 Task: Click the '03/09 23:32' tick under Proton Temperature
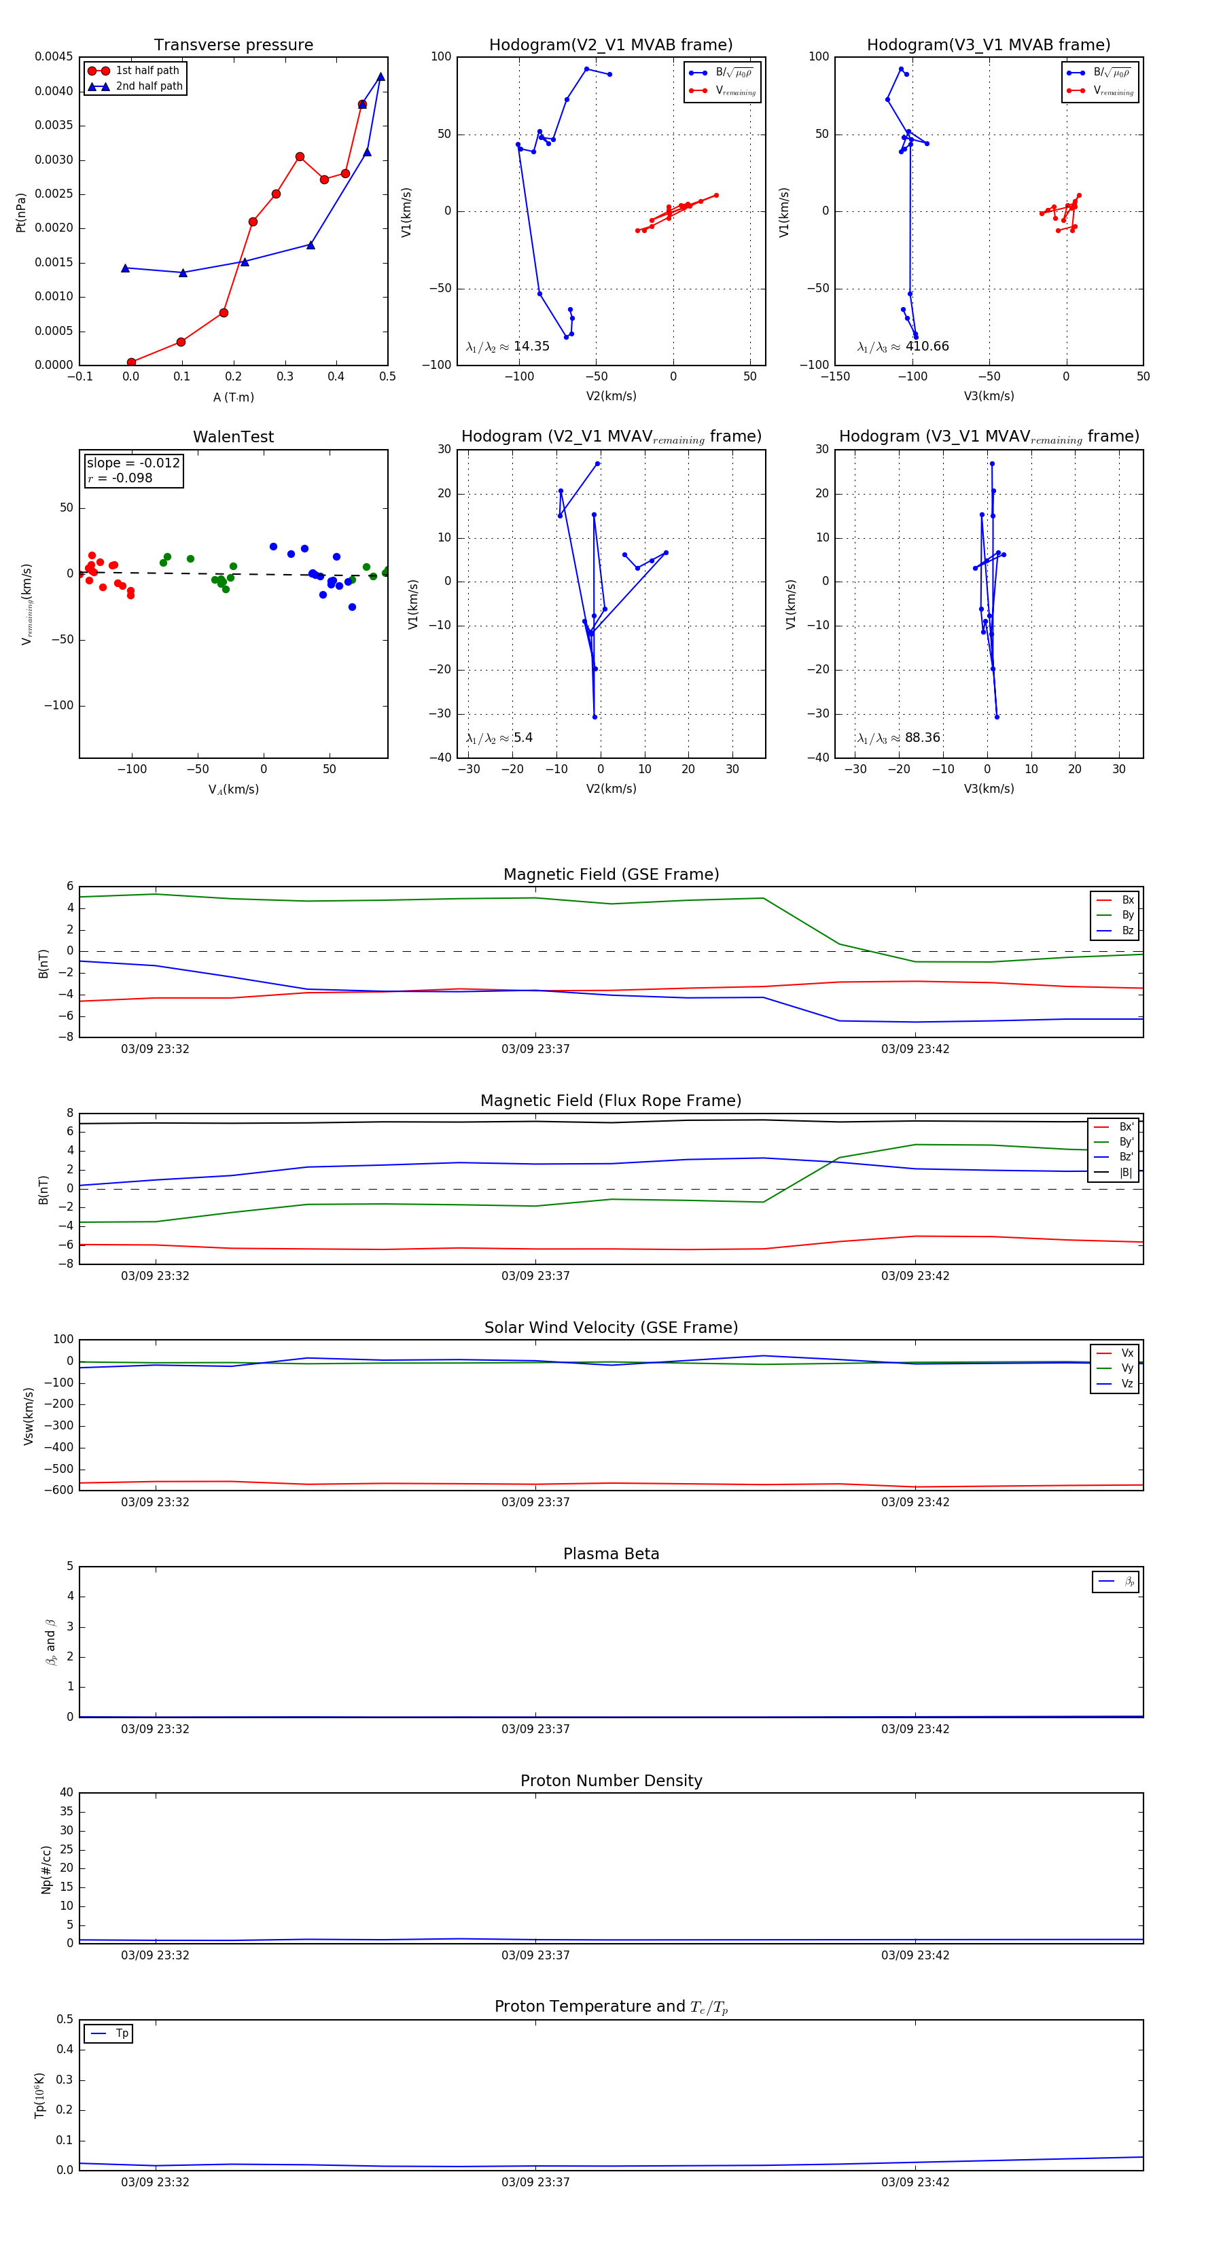(x=155, y=2182)
